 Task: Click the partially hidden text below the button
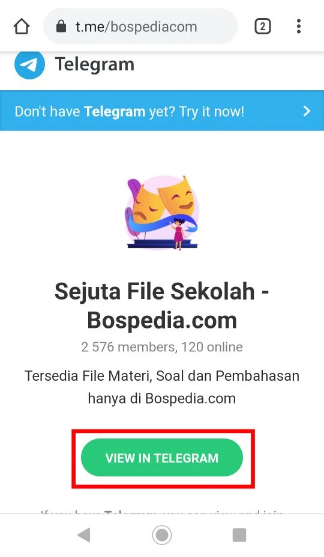[x=161, y=512]
